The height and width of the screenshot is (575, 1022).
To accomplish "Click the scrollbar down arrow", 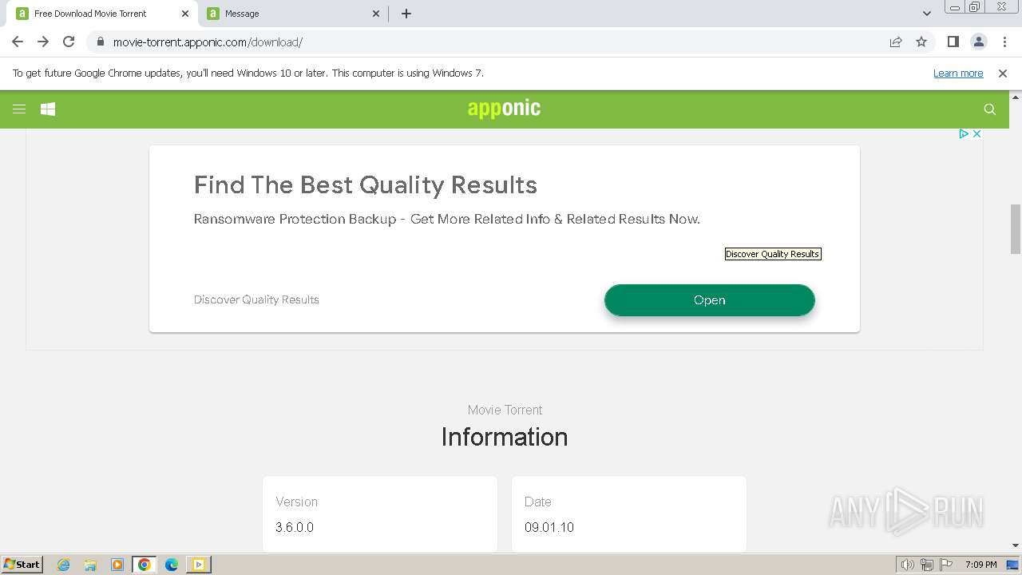I will click(1016, 545).
